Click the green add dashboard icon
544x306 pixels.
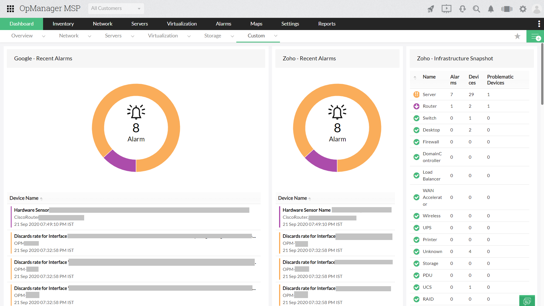pyautogui.click(x=535, y=36)
